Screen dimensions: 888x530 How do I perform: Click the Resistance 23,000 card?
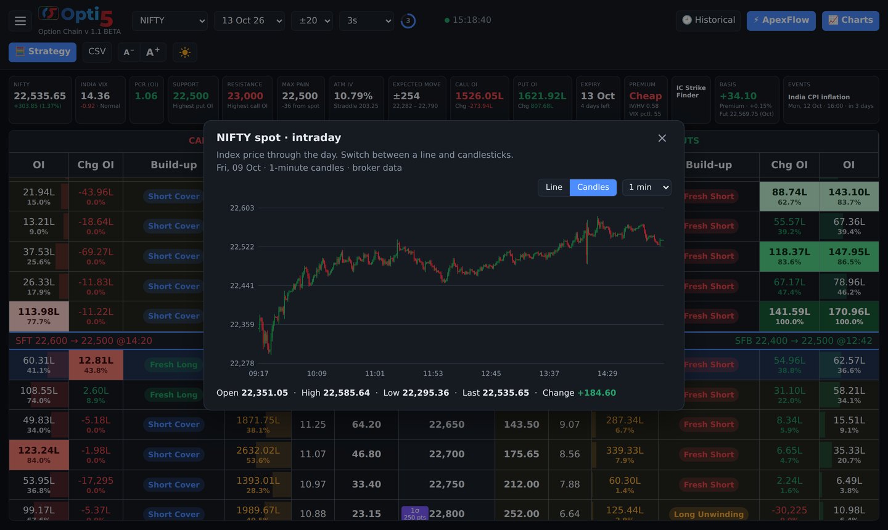[247, 100]
